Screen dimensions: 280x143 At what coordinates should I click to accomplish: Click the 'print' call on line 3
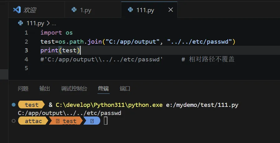[49, 50]
